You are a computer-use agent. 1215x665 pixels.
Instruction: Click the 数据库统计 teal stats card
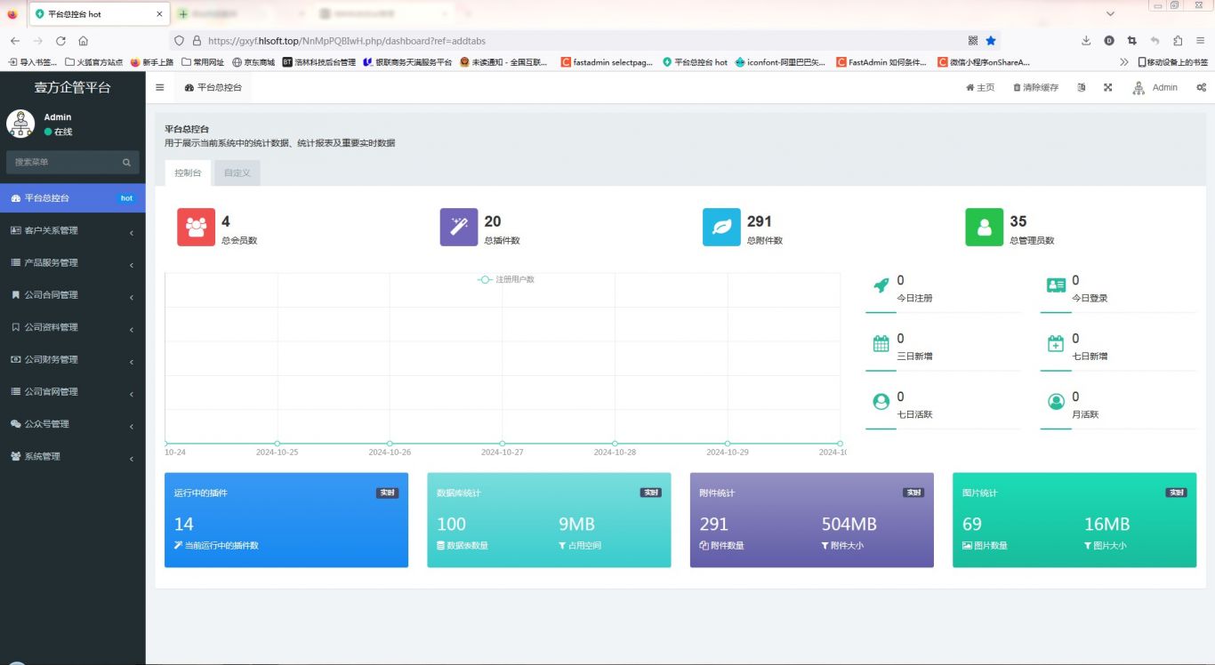point(549,520)
